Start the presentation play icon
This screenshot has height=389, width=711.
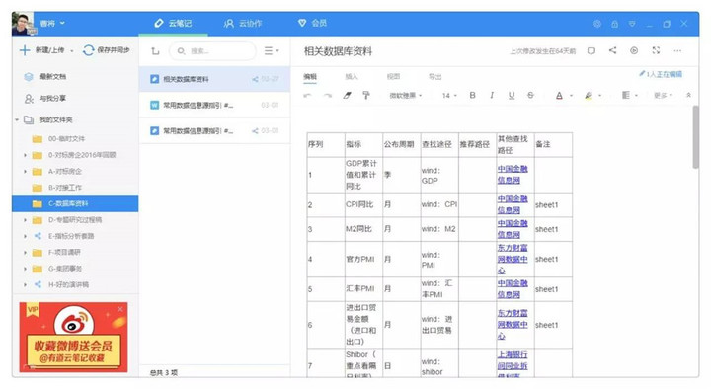click(x=634, y=50)
